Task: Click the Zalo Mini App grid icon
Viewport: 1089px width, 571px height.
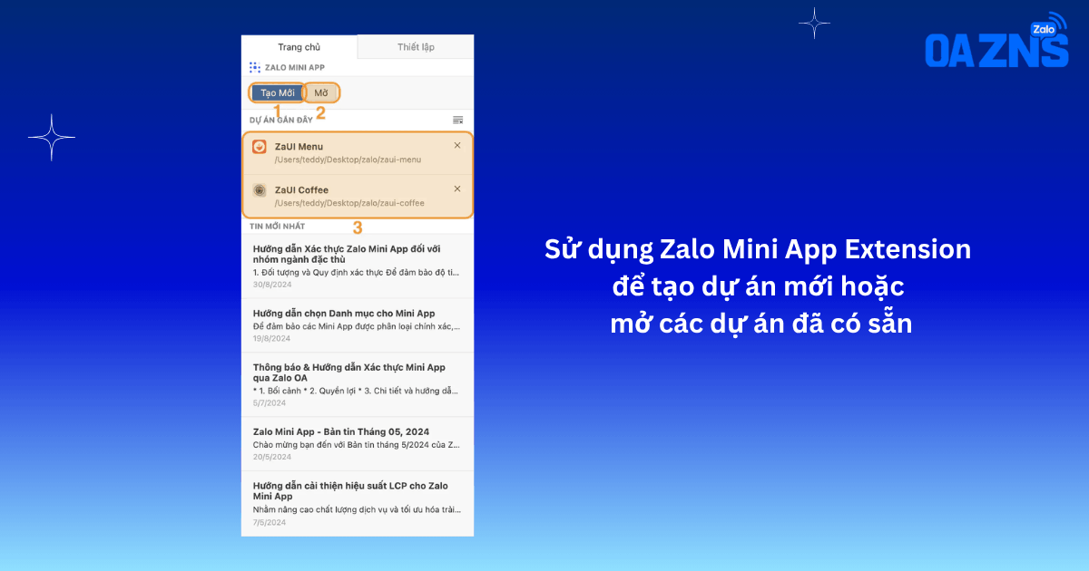Action: (254, 68)
